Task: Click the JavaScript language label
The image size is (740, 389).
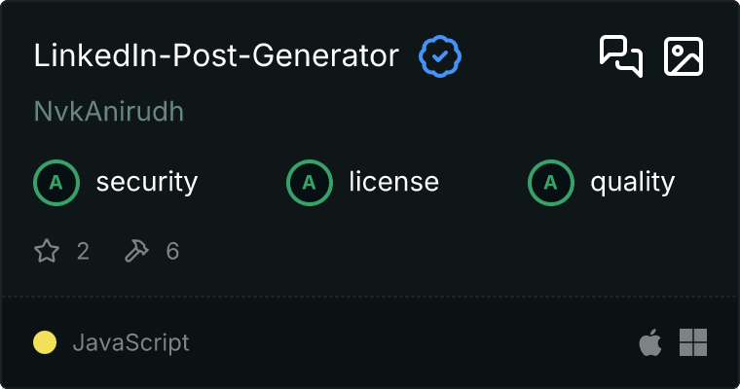Action: coord(130,342)
